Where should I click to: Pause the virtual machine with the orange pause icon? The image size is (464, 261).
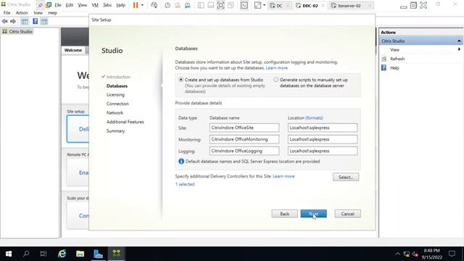click(136, 5)
